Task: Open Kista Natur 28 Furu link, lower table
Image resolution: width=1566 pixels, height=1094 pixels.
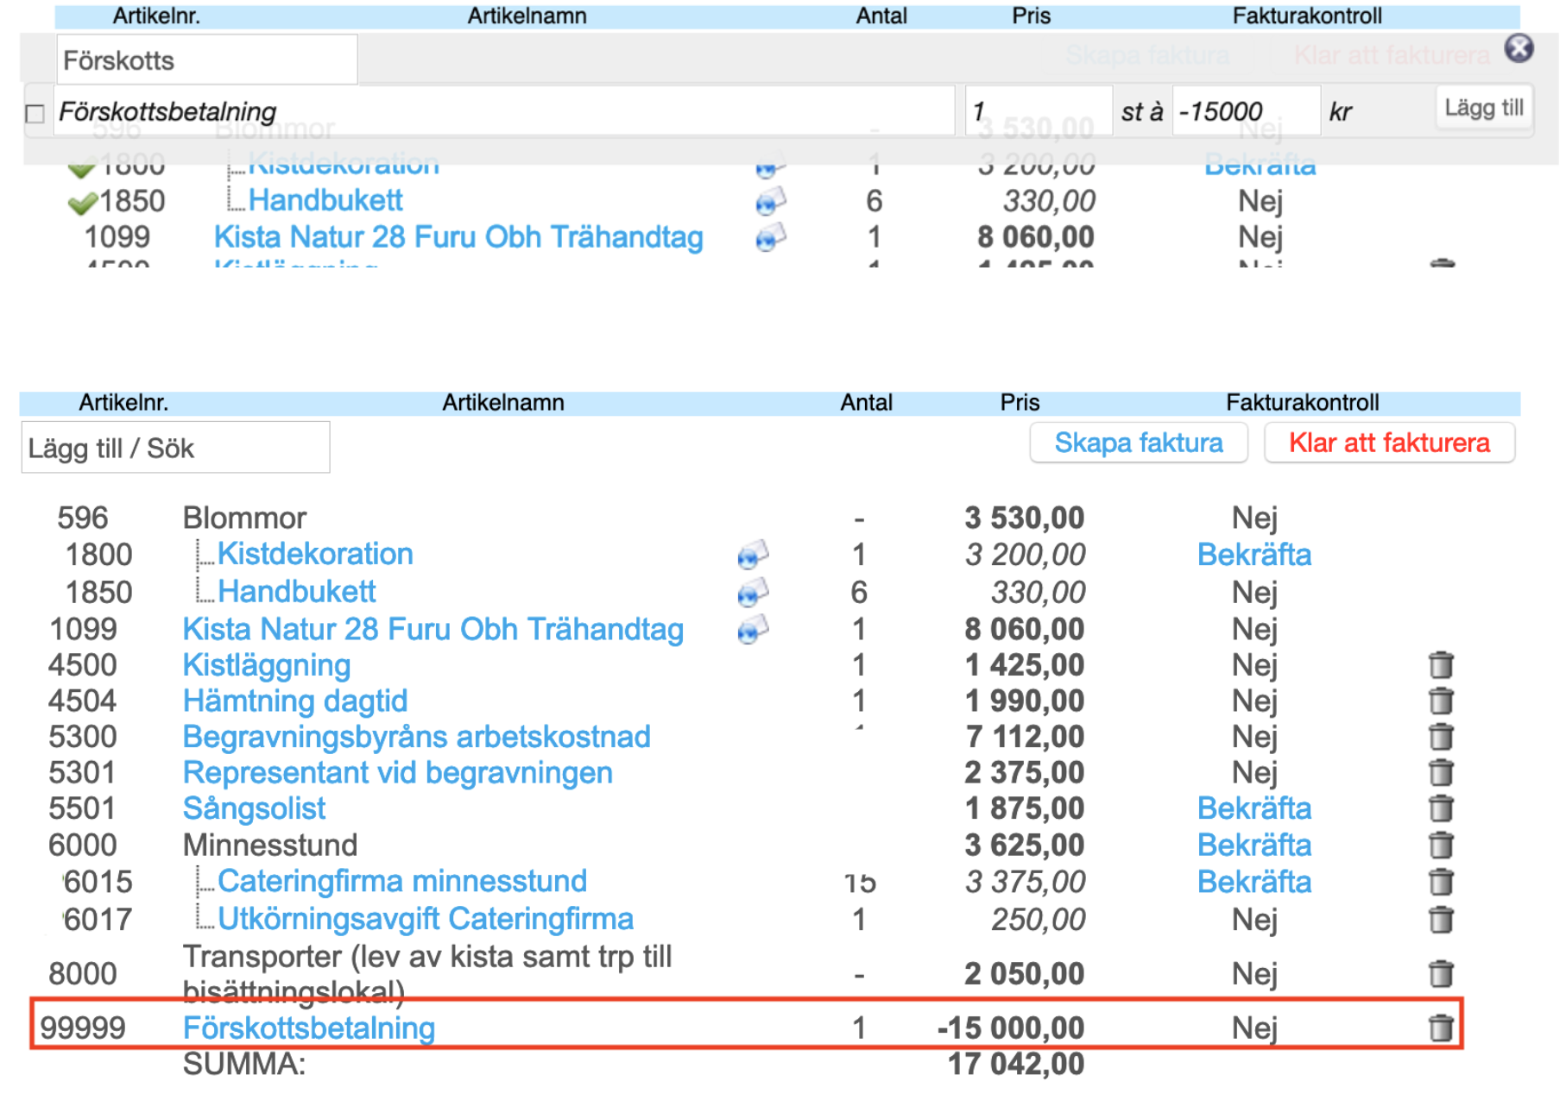Action: [433, 630]
